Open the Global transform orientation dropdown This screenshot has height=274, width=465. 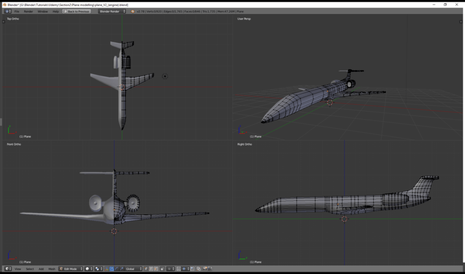[x=133, y=268]
